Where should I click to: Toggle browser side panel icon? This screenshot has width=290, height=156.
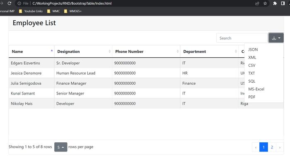[x=283, y=3]
